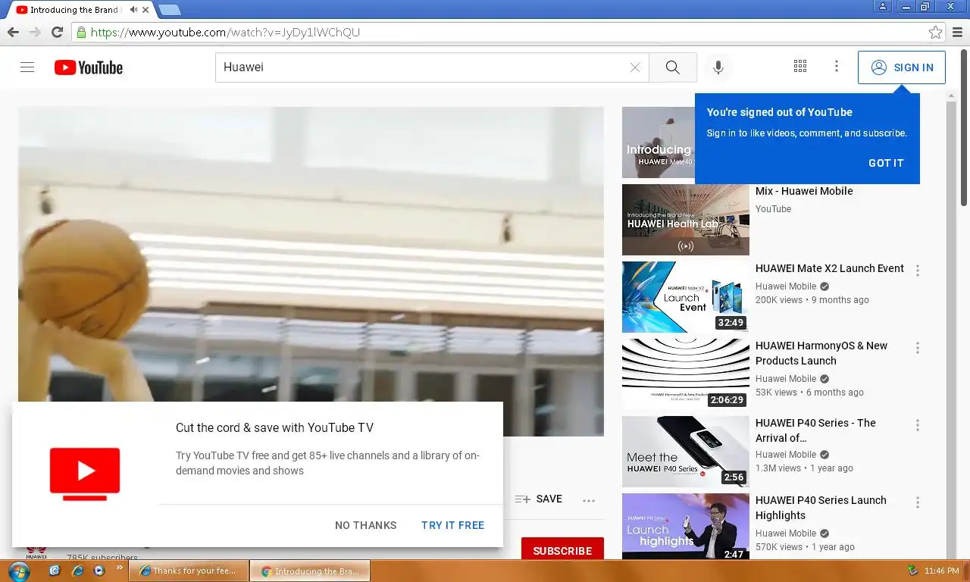
Task: Open YouTube settings three-dot menu
Action: [837, 67]
